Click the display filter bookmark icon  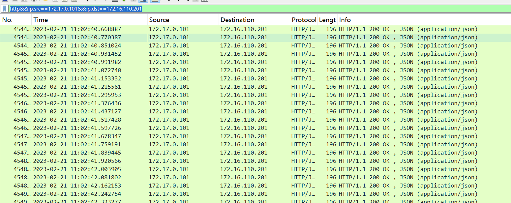pyautogui.click(x=5, y=9)
